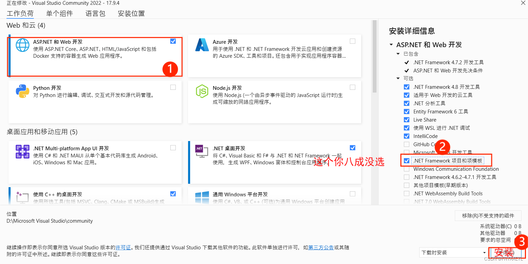Screen dimensions: 528x264
Task: Click the 安装 button
Action: (x=506, y=253)
